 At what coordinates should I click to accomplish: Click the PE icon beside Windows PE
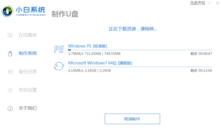(59, 49)
